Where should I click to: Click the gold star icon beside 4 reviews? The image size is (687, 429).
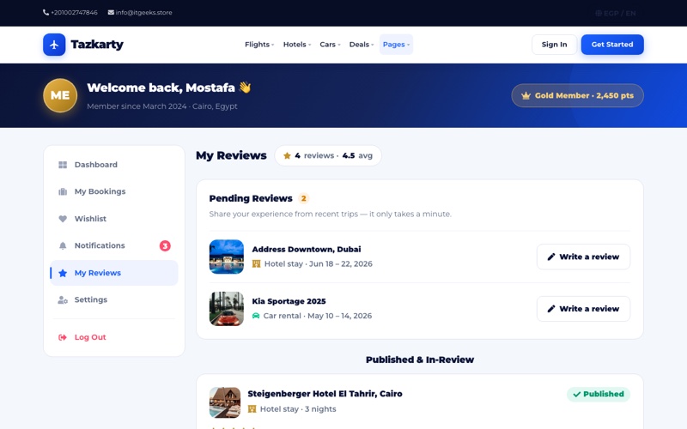[x=287, y=156]
